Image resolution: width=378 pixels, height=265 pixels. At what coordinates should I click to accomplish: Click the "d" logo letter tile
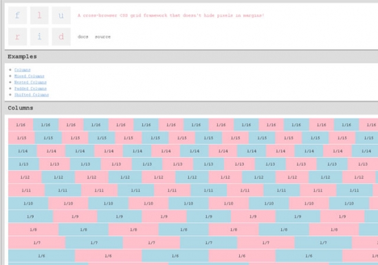61,37
